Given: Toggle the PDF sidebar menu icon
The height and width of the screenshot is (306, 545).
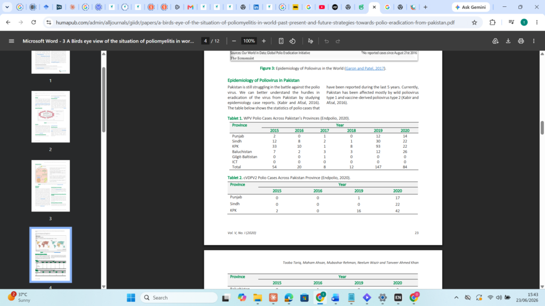Looking at the screenshot, I should tap(12, 41).
